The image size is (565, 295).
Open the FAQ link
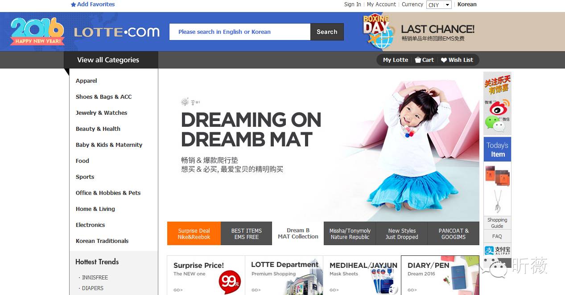tap(497, 237)
